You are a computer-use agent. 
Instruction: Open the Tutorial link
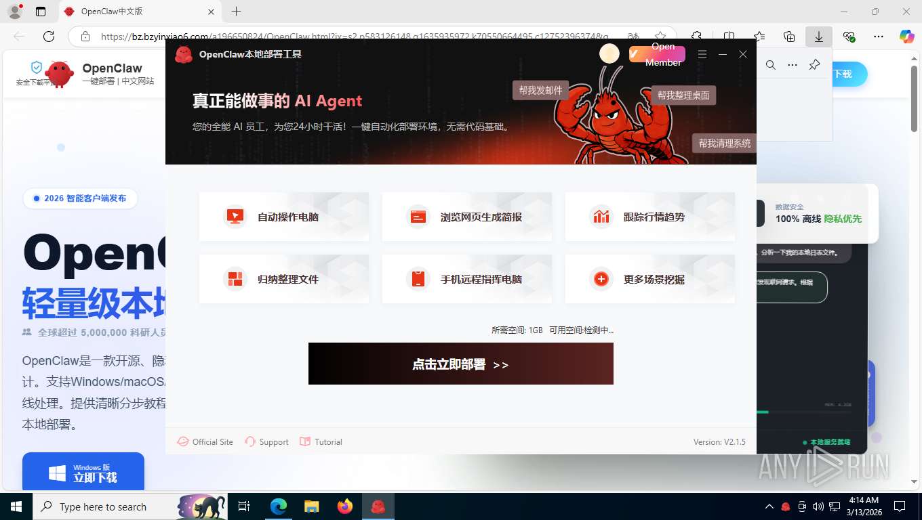pyautogui.click(x=321, y=441)
